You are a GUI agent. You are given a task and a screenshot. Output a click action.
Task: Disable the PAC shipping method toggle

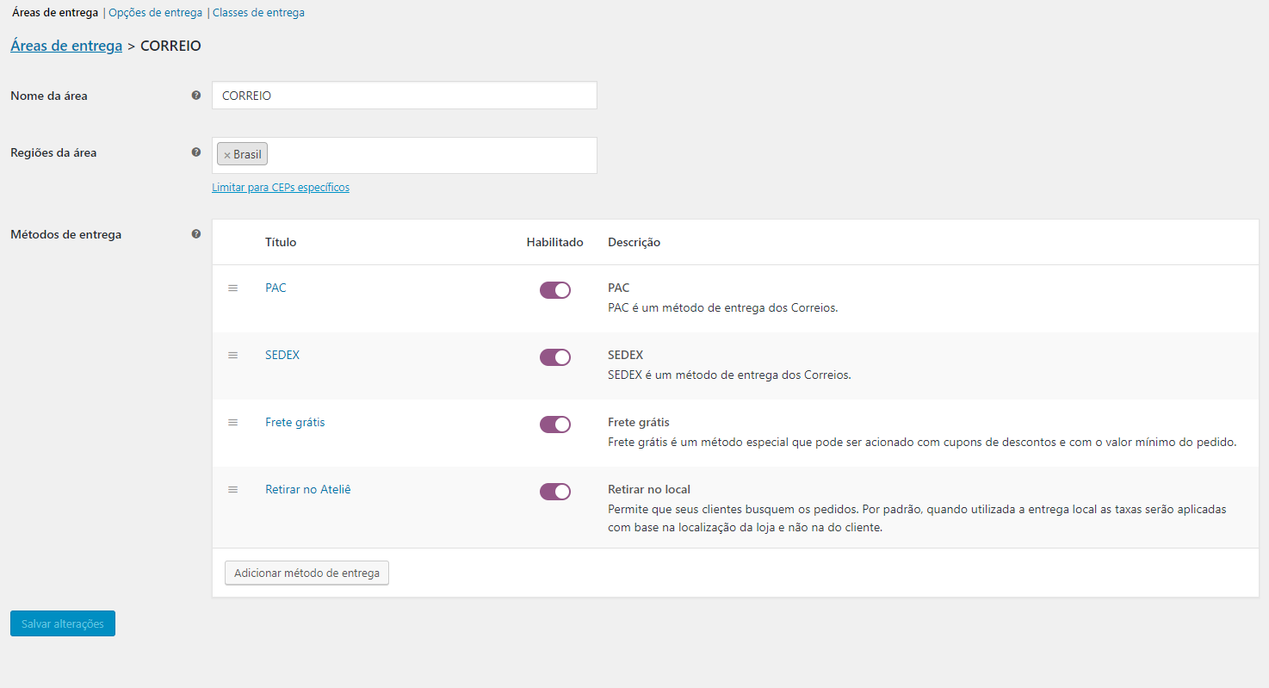click(x=555, y=290)
